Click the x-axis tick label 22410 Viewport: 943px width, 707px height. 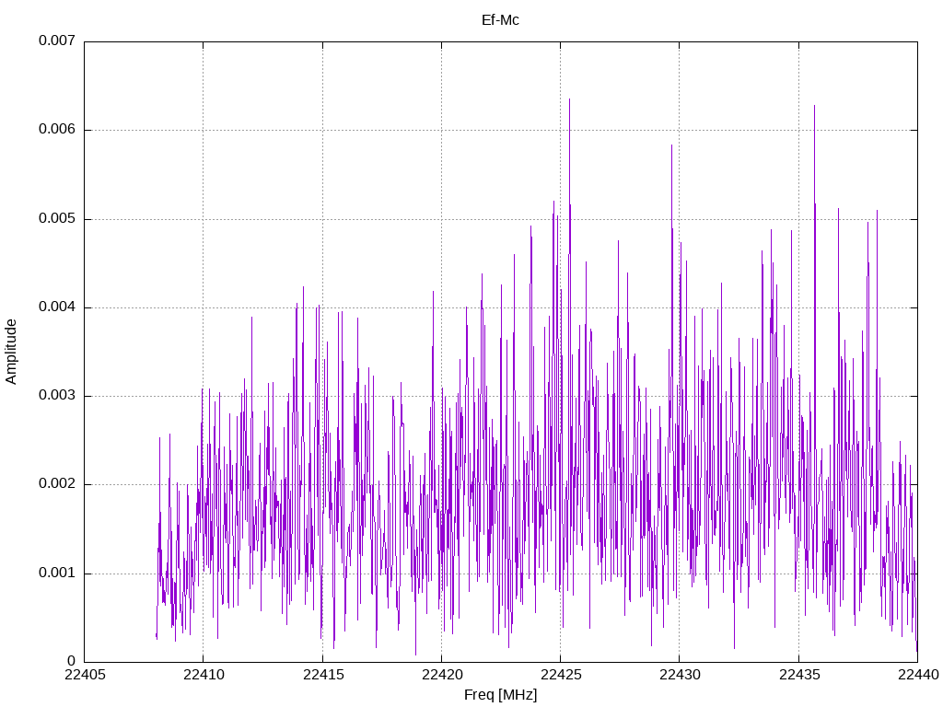coord(204,675)
